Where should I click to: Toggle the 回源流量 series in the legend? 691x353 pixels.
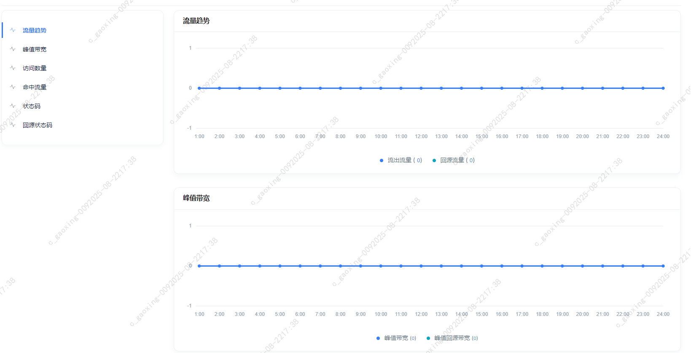pyautogui.click(x=453, y=160)
